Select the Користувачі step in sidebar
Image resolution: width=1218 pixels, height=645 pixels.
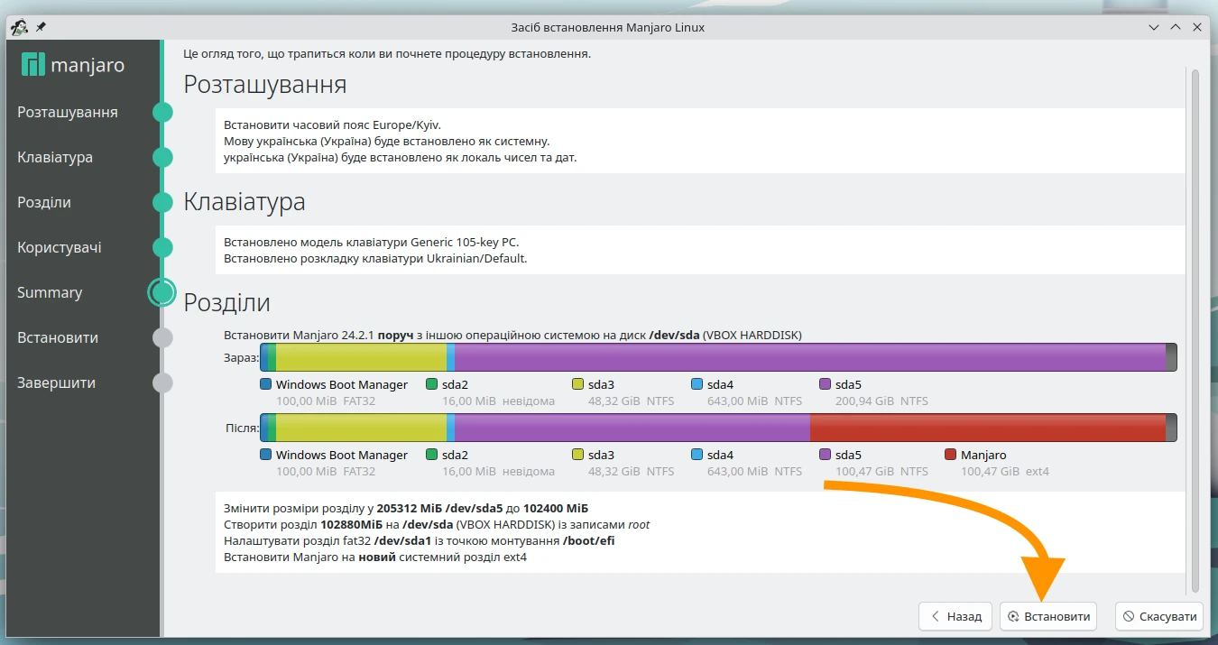[x=60, y=248]
